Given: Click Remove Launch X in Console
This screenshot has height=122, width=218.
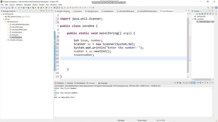Looking at the screenshot, I should coord(177,83).
